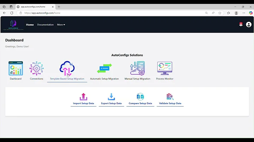The height and width of the screenshot is (142, 254).
Task: Click the Process Monitor label
Action: point(165,79)
